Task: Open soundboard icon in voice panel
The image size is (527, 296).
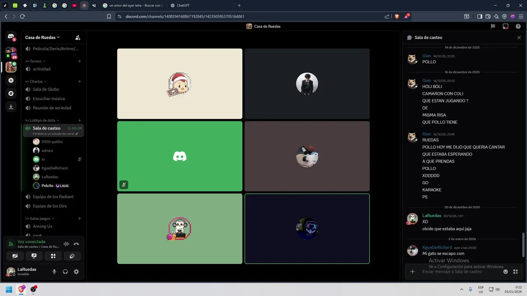Action: [72, 256]
